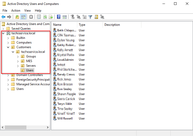
Task: Open filter options with the funnel icon
Action: 90,17
